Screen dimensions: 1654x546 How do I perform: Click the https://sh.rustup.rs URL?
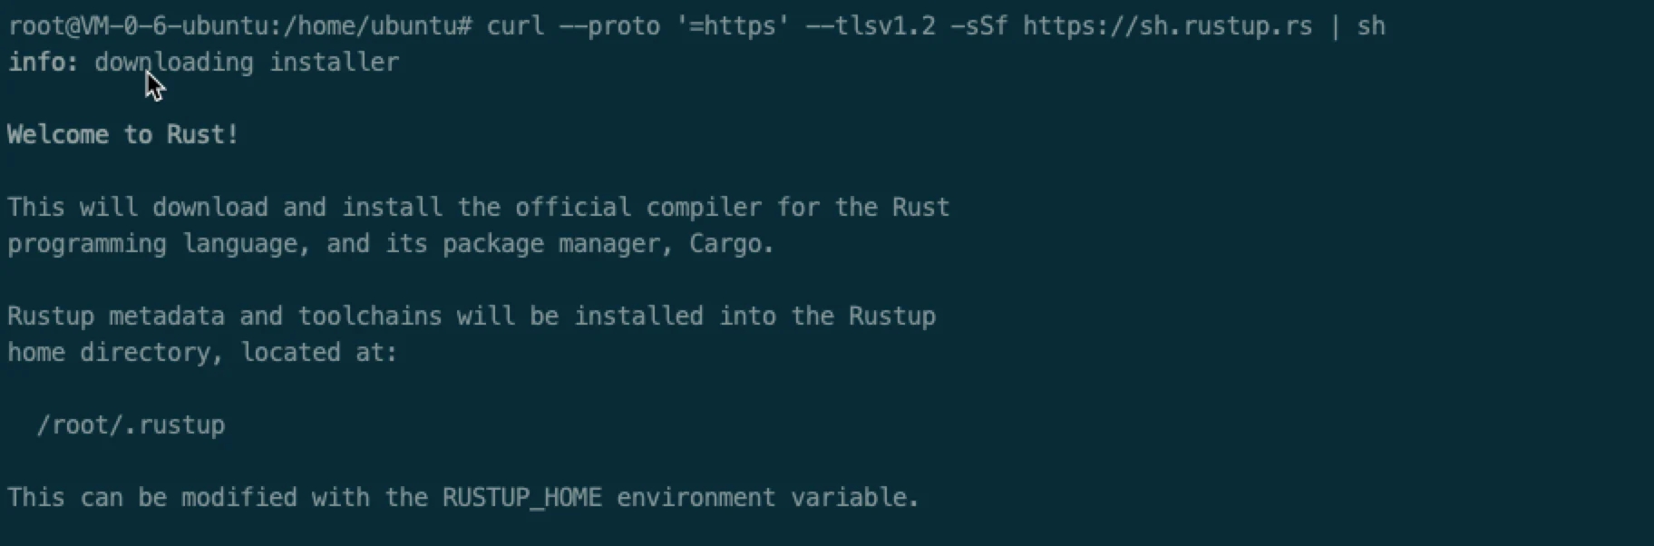1167,25
